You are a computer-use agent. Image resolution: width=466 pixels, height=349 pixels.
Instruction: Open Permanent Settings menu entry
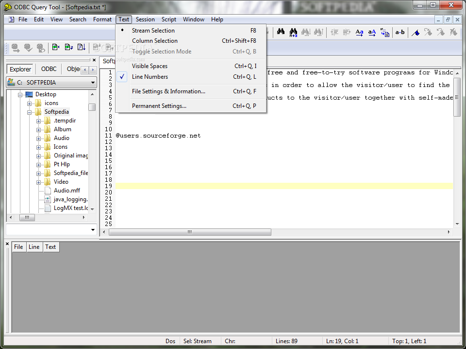pyautogui.click(x=191, y=106)
